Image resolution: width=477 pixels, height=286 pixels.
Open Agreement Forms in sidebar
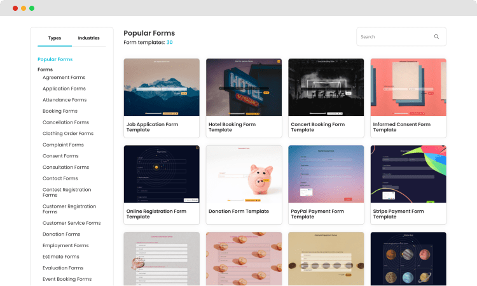[x=64, y=78]
